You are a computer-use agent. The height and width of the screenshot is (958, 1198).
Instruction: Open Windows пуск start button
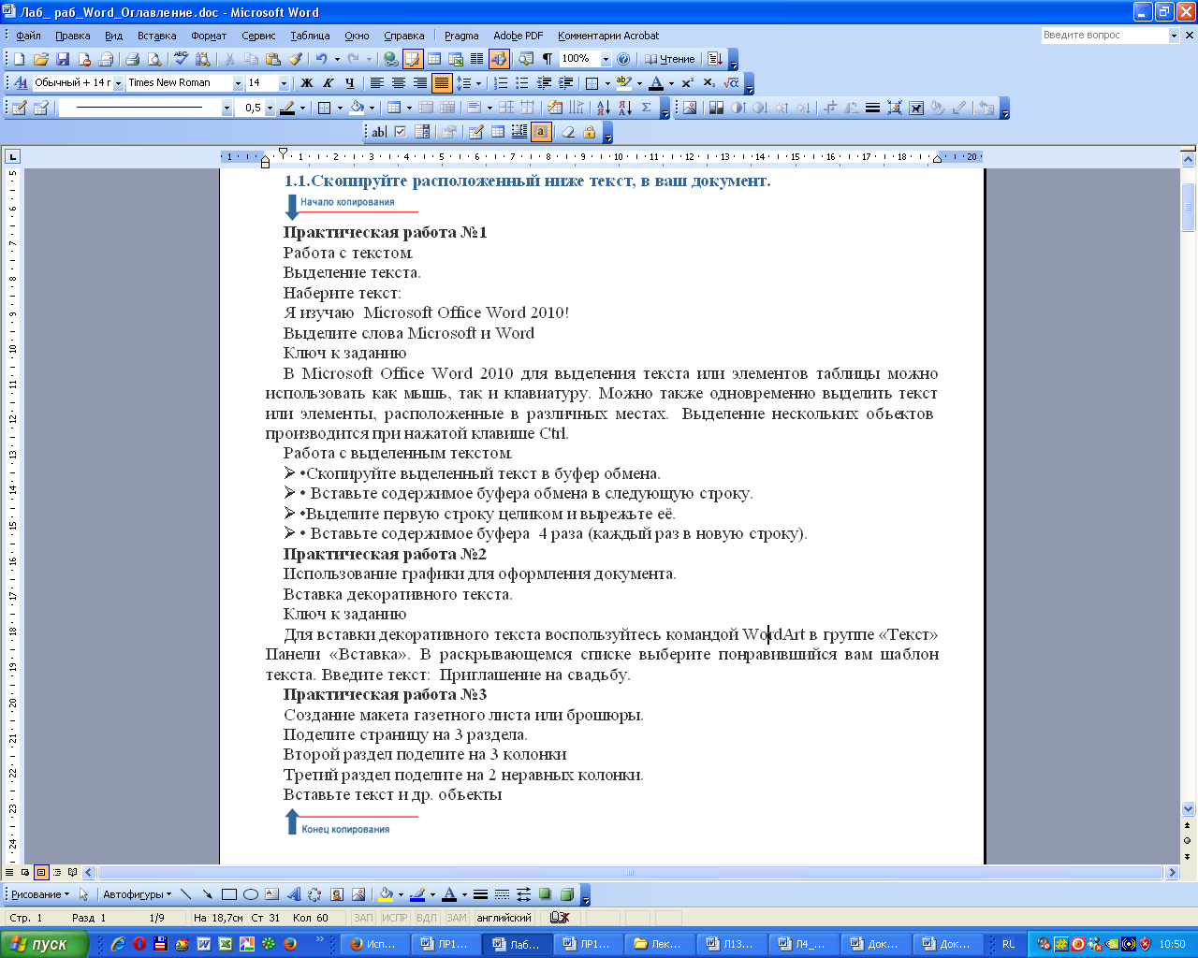pos(44,944)
